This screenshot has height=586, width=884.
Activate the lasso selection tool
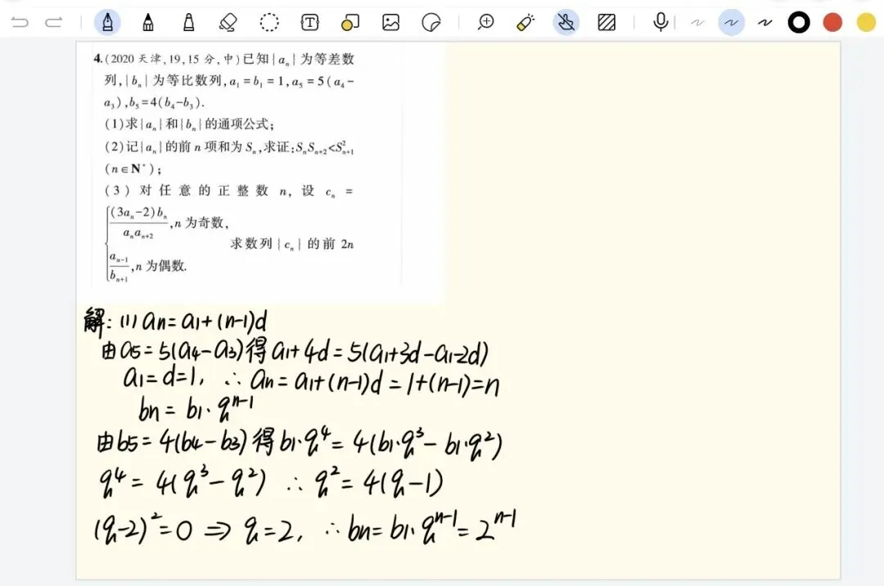tap(268, 22)
